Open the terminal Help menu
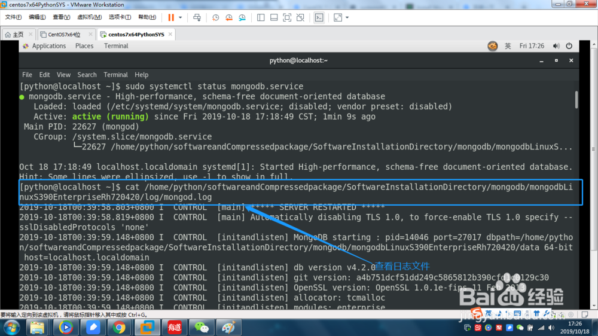The height and width of the screenshot is (336, 598). pyautogui.click(x=142, y=75)
